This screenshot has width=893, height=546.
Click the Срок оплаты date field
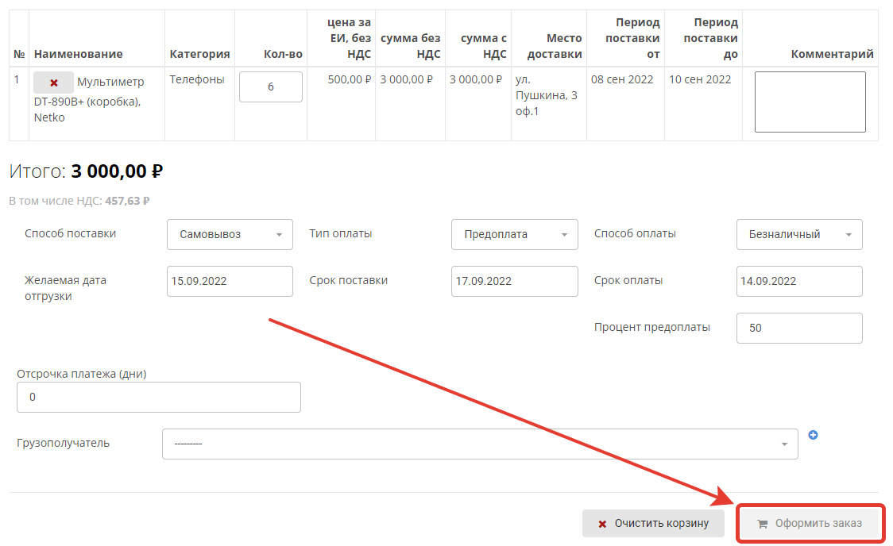799,281
